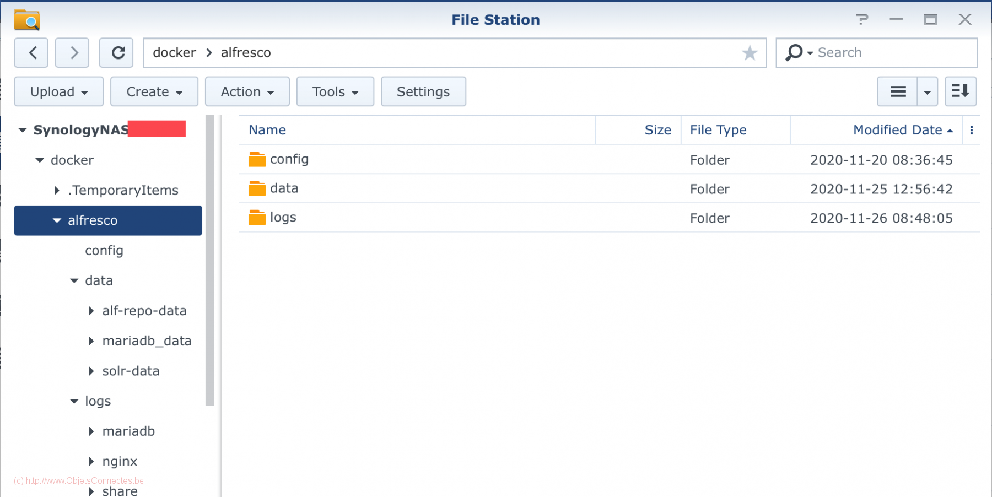Collapse the alfresco tree node
Image resolution: width=992 pixels, height=497 pixels.
pyautogui.click(x=57, y=220)
